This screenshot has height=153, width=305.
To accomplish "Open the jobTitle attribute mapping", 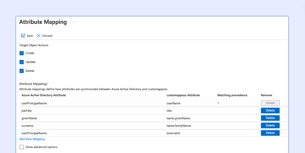I will pos(27,111).
